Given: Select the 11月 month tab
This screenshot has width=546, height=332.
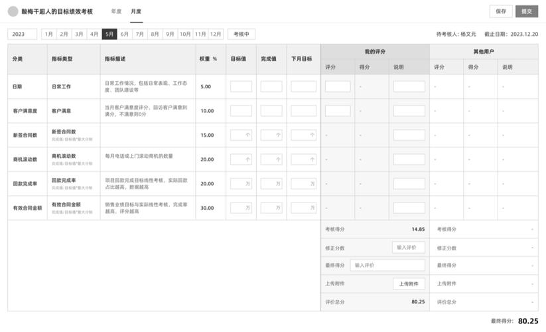Looking at the screenshot, I should click(x=200, y=34).
